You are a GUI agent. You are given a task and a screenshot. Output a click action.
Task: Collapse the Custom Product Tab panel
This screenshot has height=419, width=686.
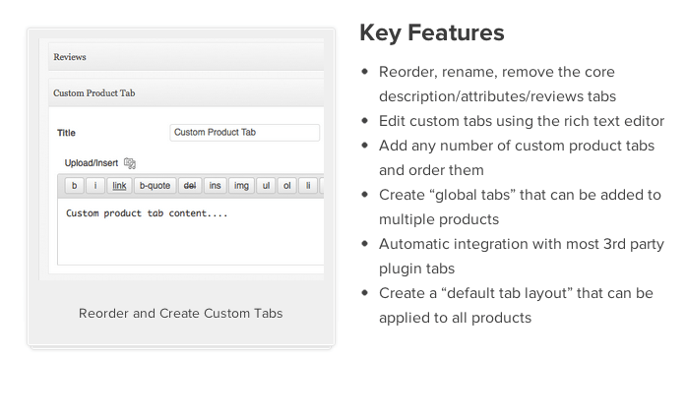(x=186, y=93)
